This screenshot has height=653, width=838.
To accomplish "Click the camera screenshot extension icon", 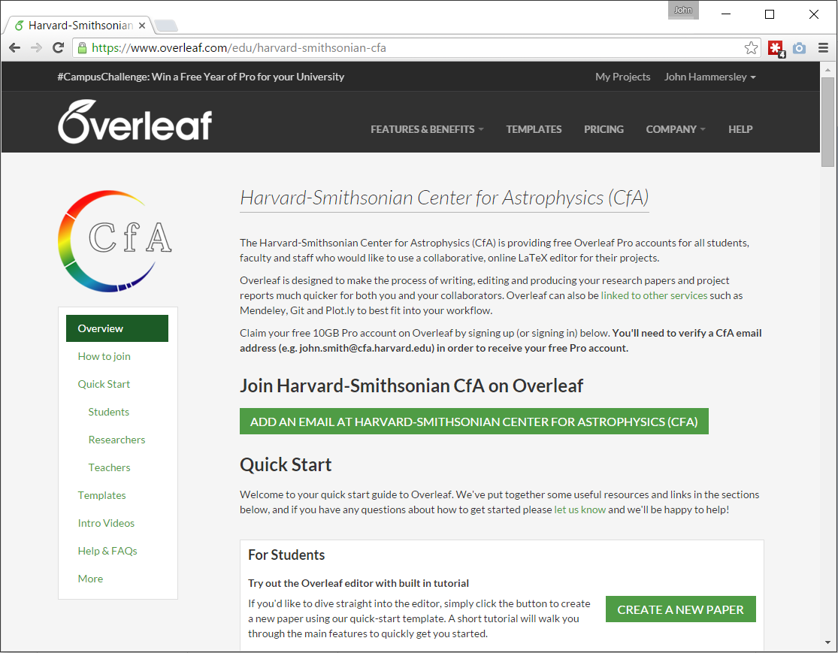I will [x=799, y=48].
